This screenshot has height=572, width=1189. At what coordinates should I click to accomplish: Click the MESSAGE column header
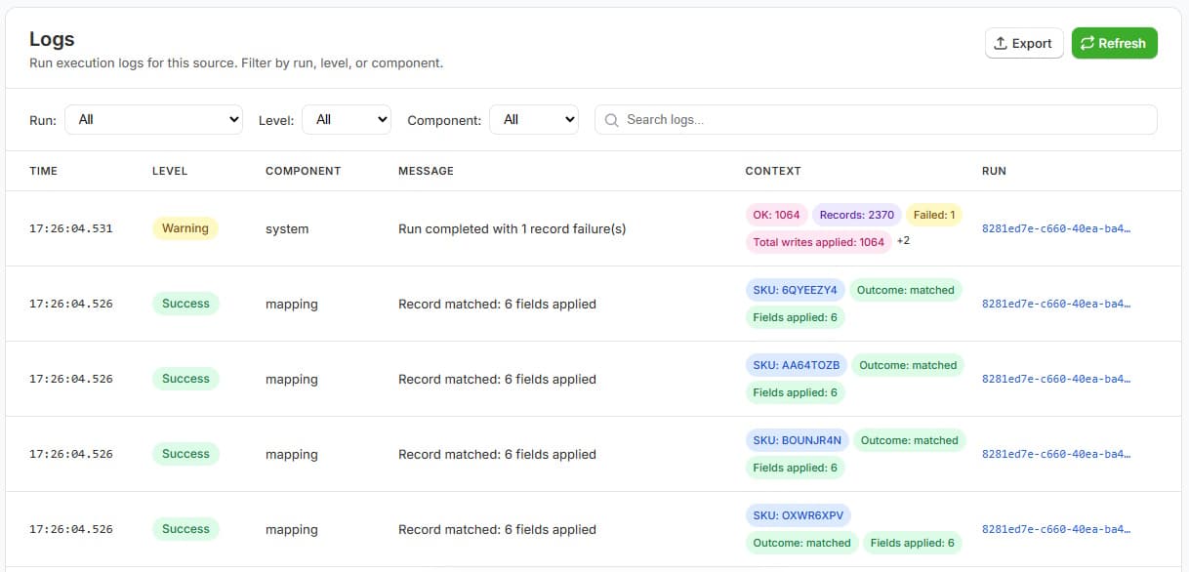[426, 171]
